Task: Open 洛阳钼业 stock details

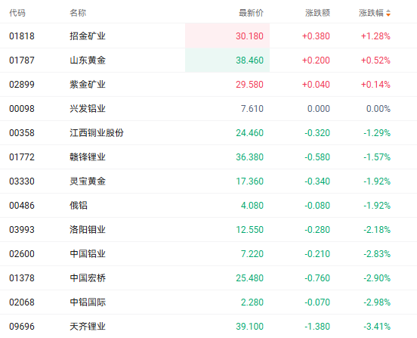Action: [x=88, y=230]
